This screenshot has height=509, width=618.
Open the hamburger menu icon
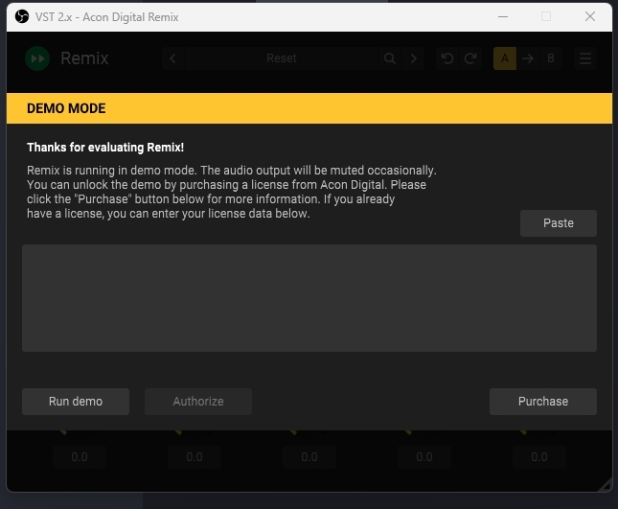coord(585,58)
